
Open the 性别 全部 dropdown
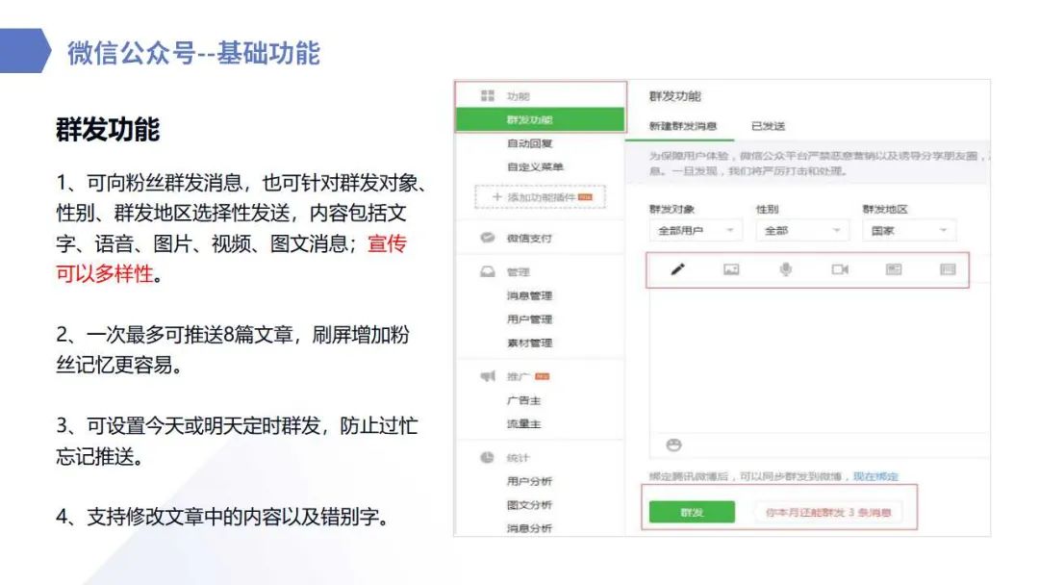pyautogui.click(x=801, y=230)
